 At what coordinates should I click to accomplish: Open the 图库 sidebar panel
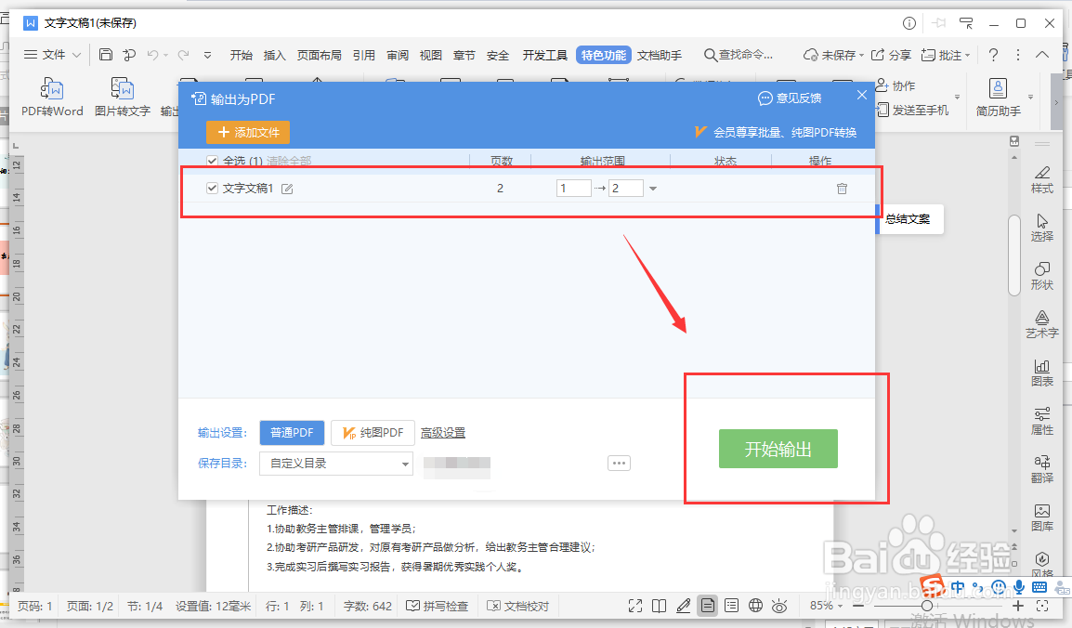[1042, 517]
